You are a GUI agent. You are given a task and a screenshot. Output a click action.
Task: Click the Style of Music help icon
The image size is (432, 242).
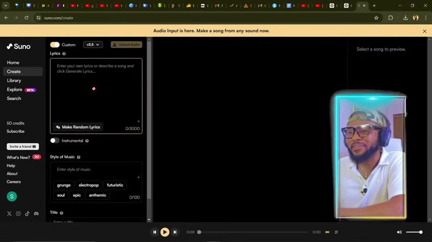tap(78, 157)
